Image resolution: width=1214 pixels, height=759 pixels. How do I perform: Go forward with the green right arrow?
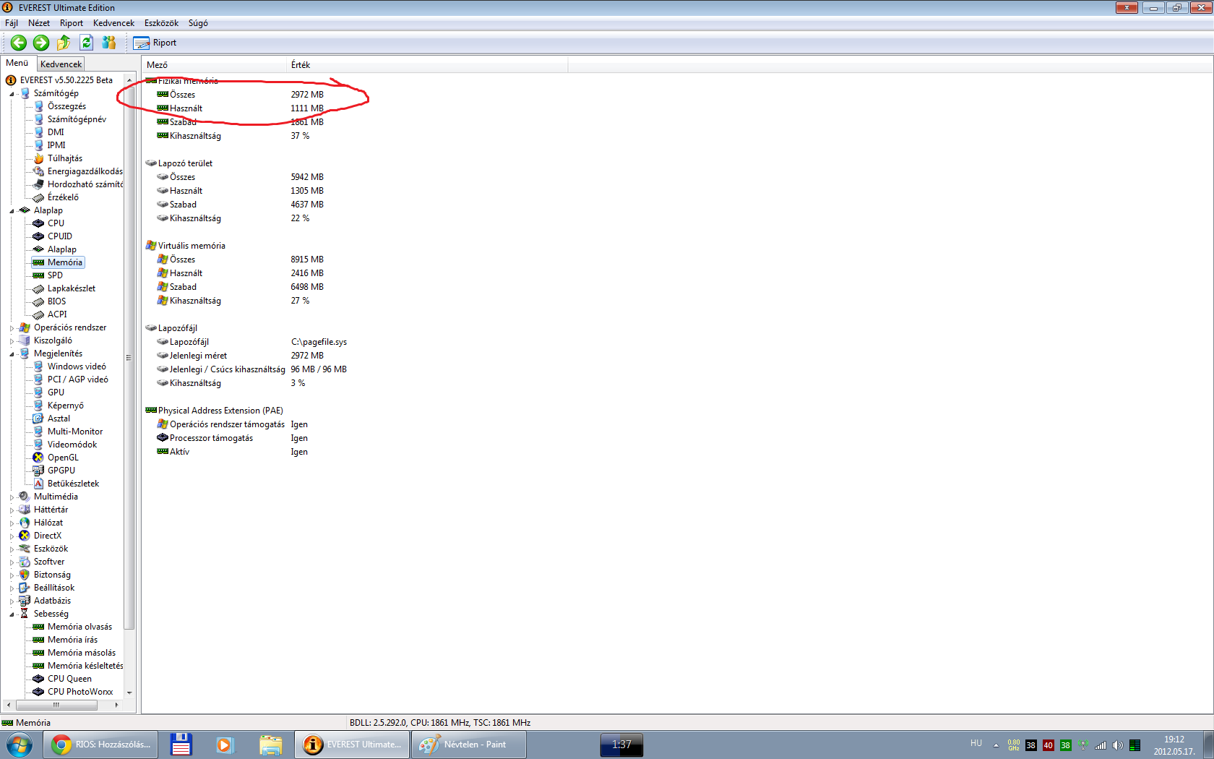click(x=41, y=43)
